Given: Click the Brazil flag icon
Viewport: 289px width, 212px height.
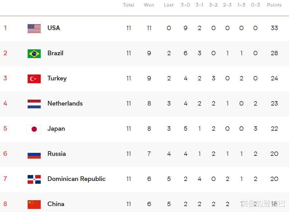Looking at the screenshot, I should point(34,54).
